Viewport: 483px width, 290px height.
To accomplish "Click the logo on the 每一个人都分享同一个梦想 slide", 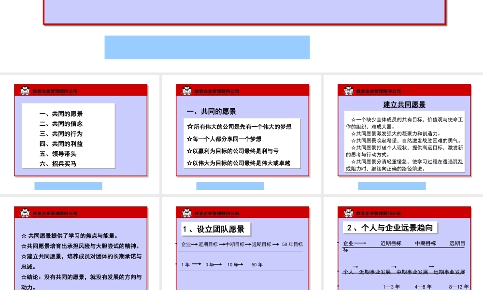I will tap(186, 91).
